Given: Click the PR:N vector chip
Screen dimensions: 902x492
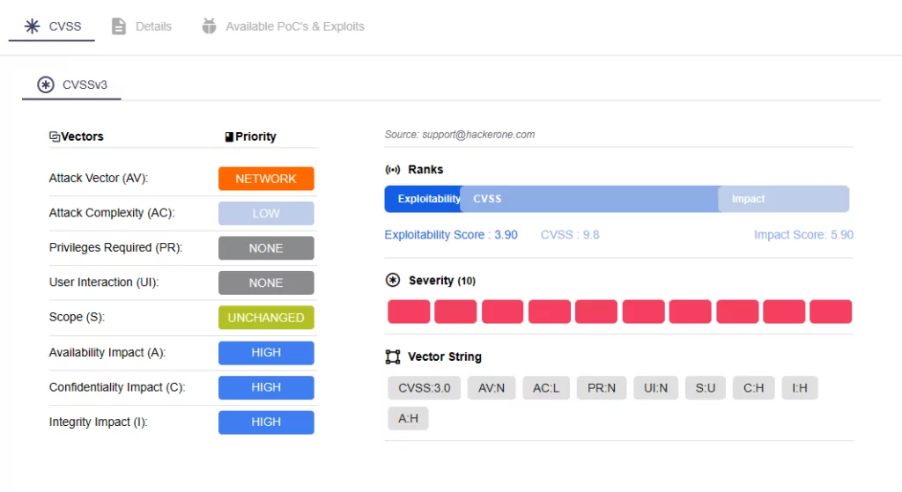Looking at the screenshot, I should pyautogui.click(x=601, y=388).
